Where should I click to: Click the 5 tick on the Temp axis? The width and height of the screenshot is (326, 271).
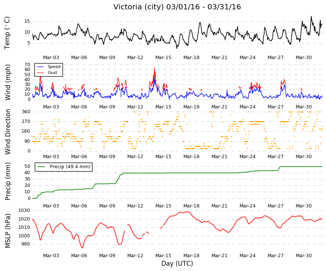[x=28, y=43]
